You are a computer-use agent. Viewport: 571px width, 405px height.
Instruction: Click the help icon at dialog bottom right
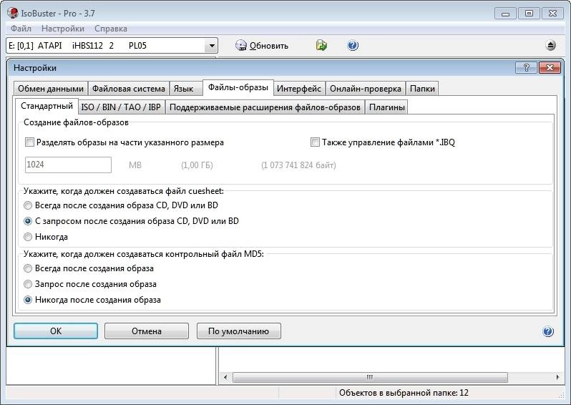click(548, 331)
